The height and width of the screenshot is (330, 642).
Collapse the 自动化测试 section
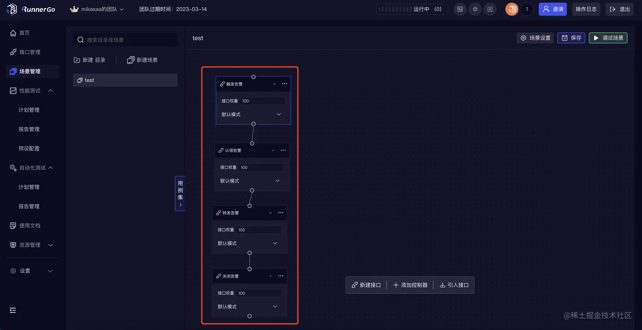pyautogui.click(x=51, y=168)
